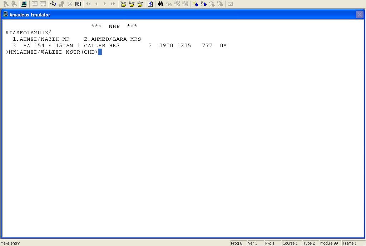Viewport: 366px width, 246px height.
Task: Click the first greyed-out person search icon
Action: (6, 4)
